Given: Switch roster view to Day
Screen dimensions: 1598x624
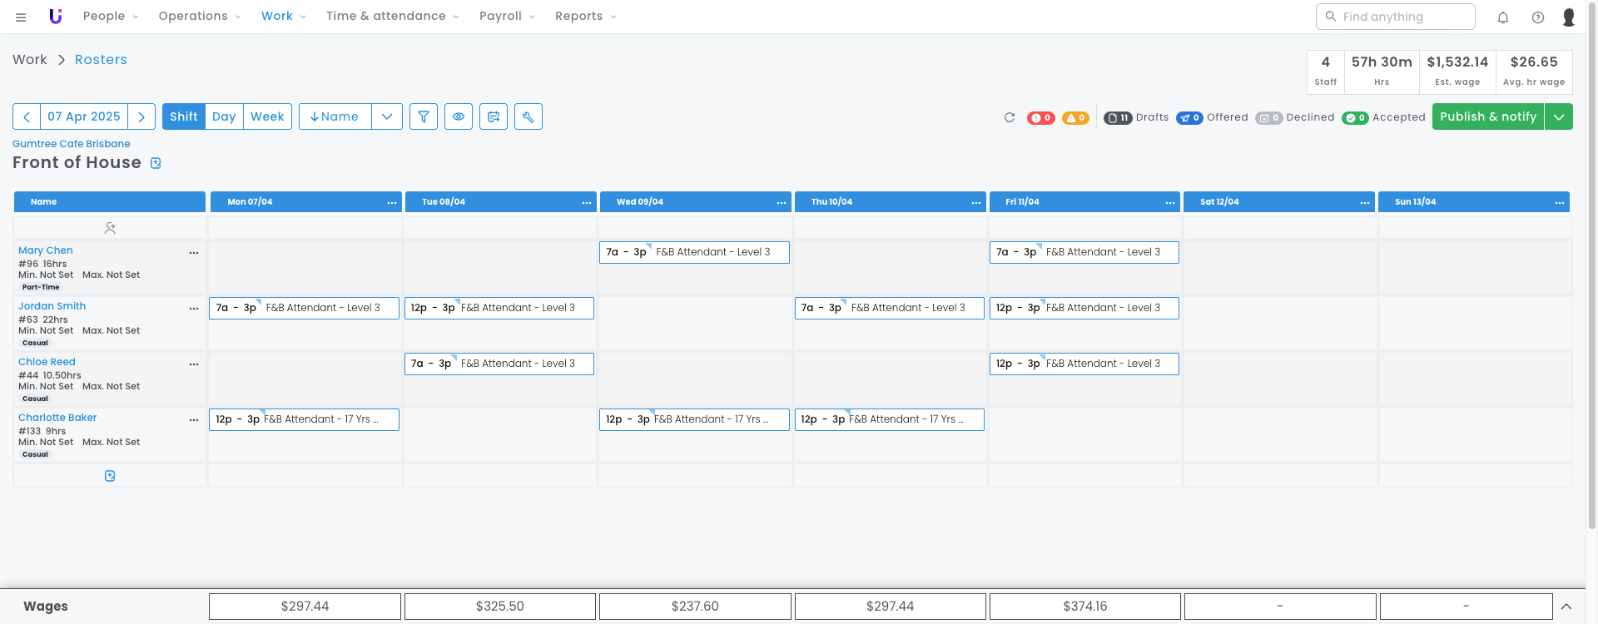Looking at the screenshot, I should tap(224, 116).
